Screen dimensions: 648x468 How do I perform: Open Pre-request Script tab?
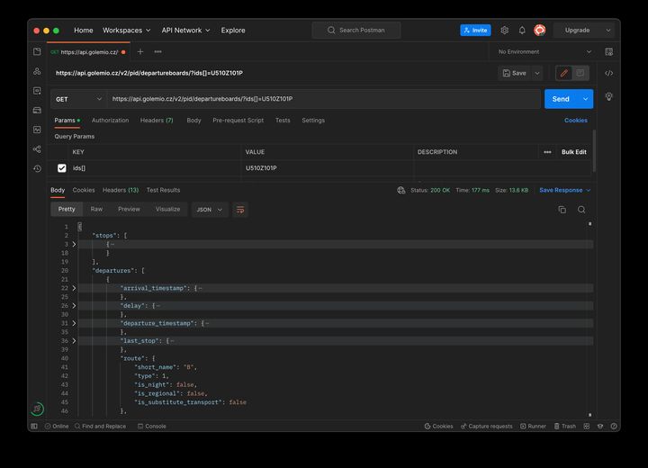238,121
